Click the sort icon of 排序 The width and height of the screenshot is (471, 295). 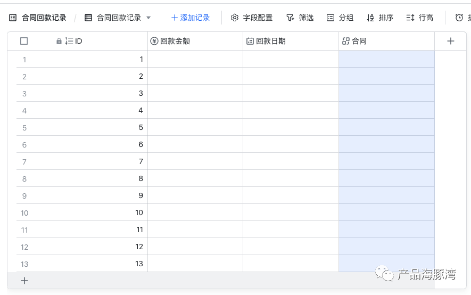click(370, 18)
